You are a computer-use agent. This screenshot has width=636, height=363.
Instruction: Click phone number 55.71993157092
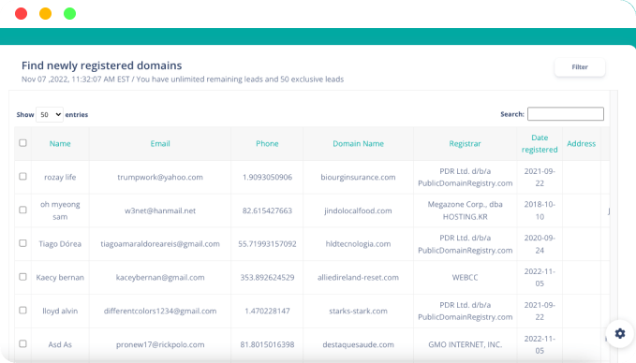coord(267,244)
